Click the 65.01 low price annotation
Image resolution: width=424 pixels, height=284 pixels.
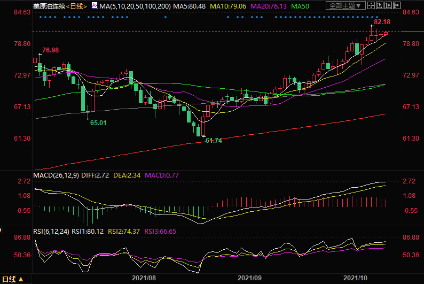point(98,122)
